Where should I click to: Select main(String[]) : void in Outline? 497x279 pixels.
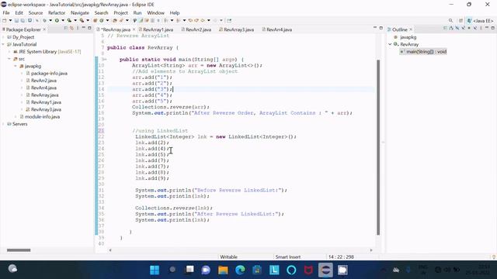pos(426,52)
